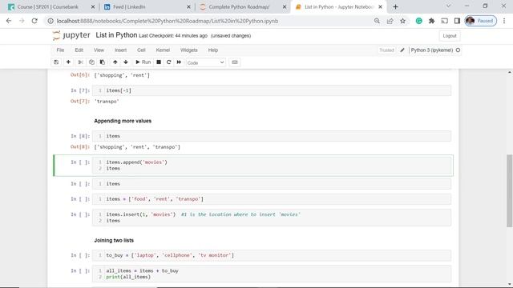This screenshot has height=288, width=513.
Task: Open the Kernel menu
Action: (x=163, y=50)
